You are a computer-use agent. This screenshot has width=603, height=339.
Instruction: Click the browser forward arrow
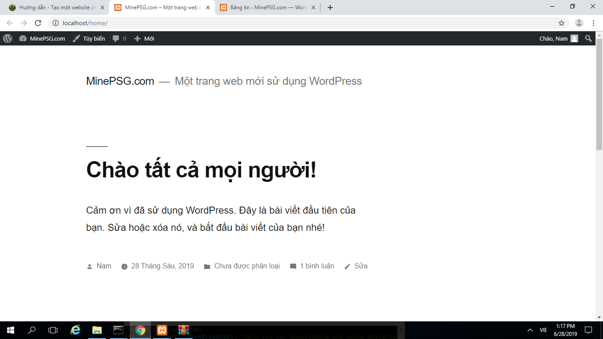[x=24, y=23]
